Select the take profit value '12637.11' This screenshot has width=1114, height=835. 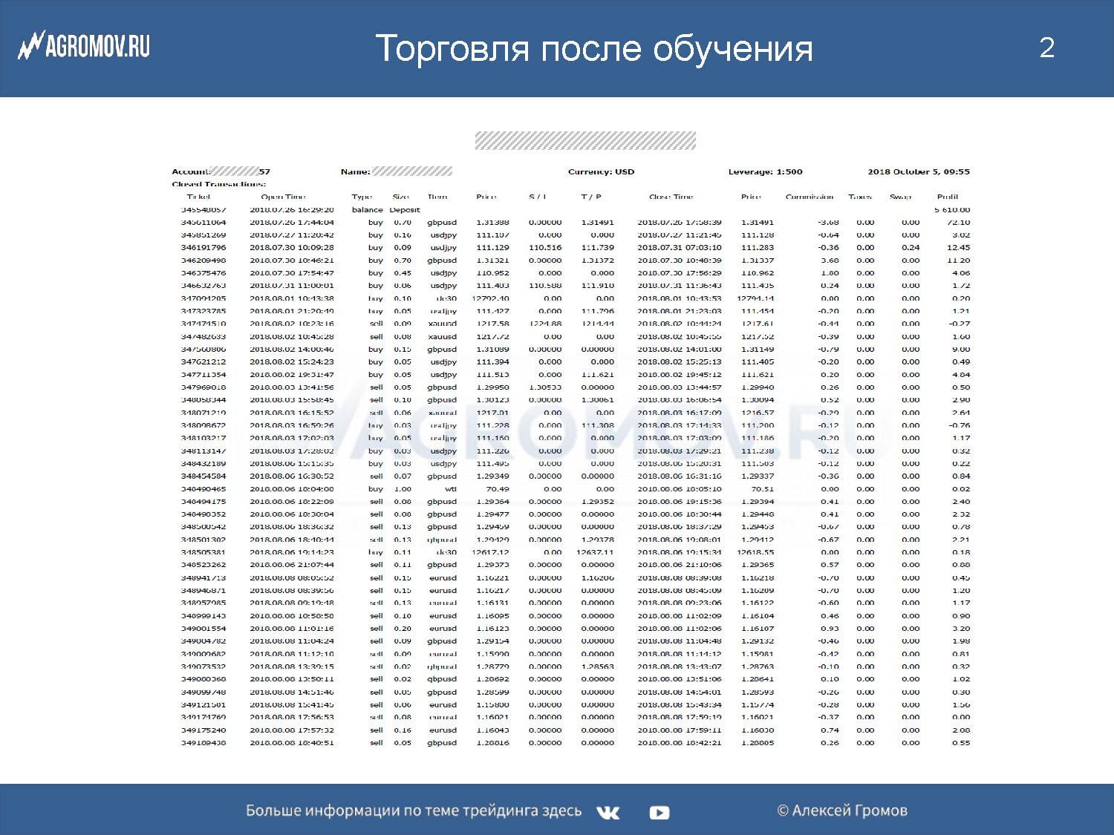tap(596, 552)
